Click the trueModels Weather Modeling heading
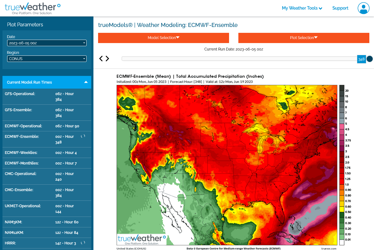 (168, 25)
